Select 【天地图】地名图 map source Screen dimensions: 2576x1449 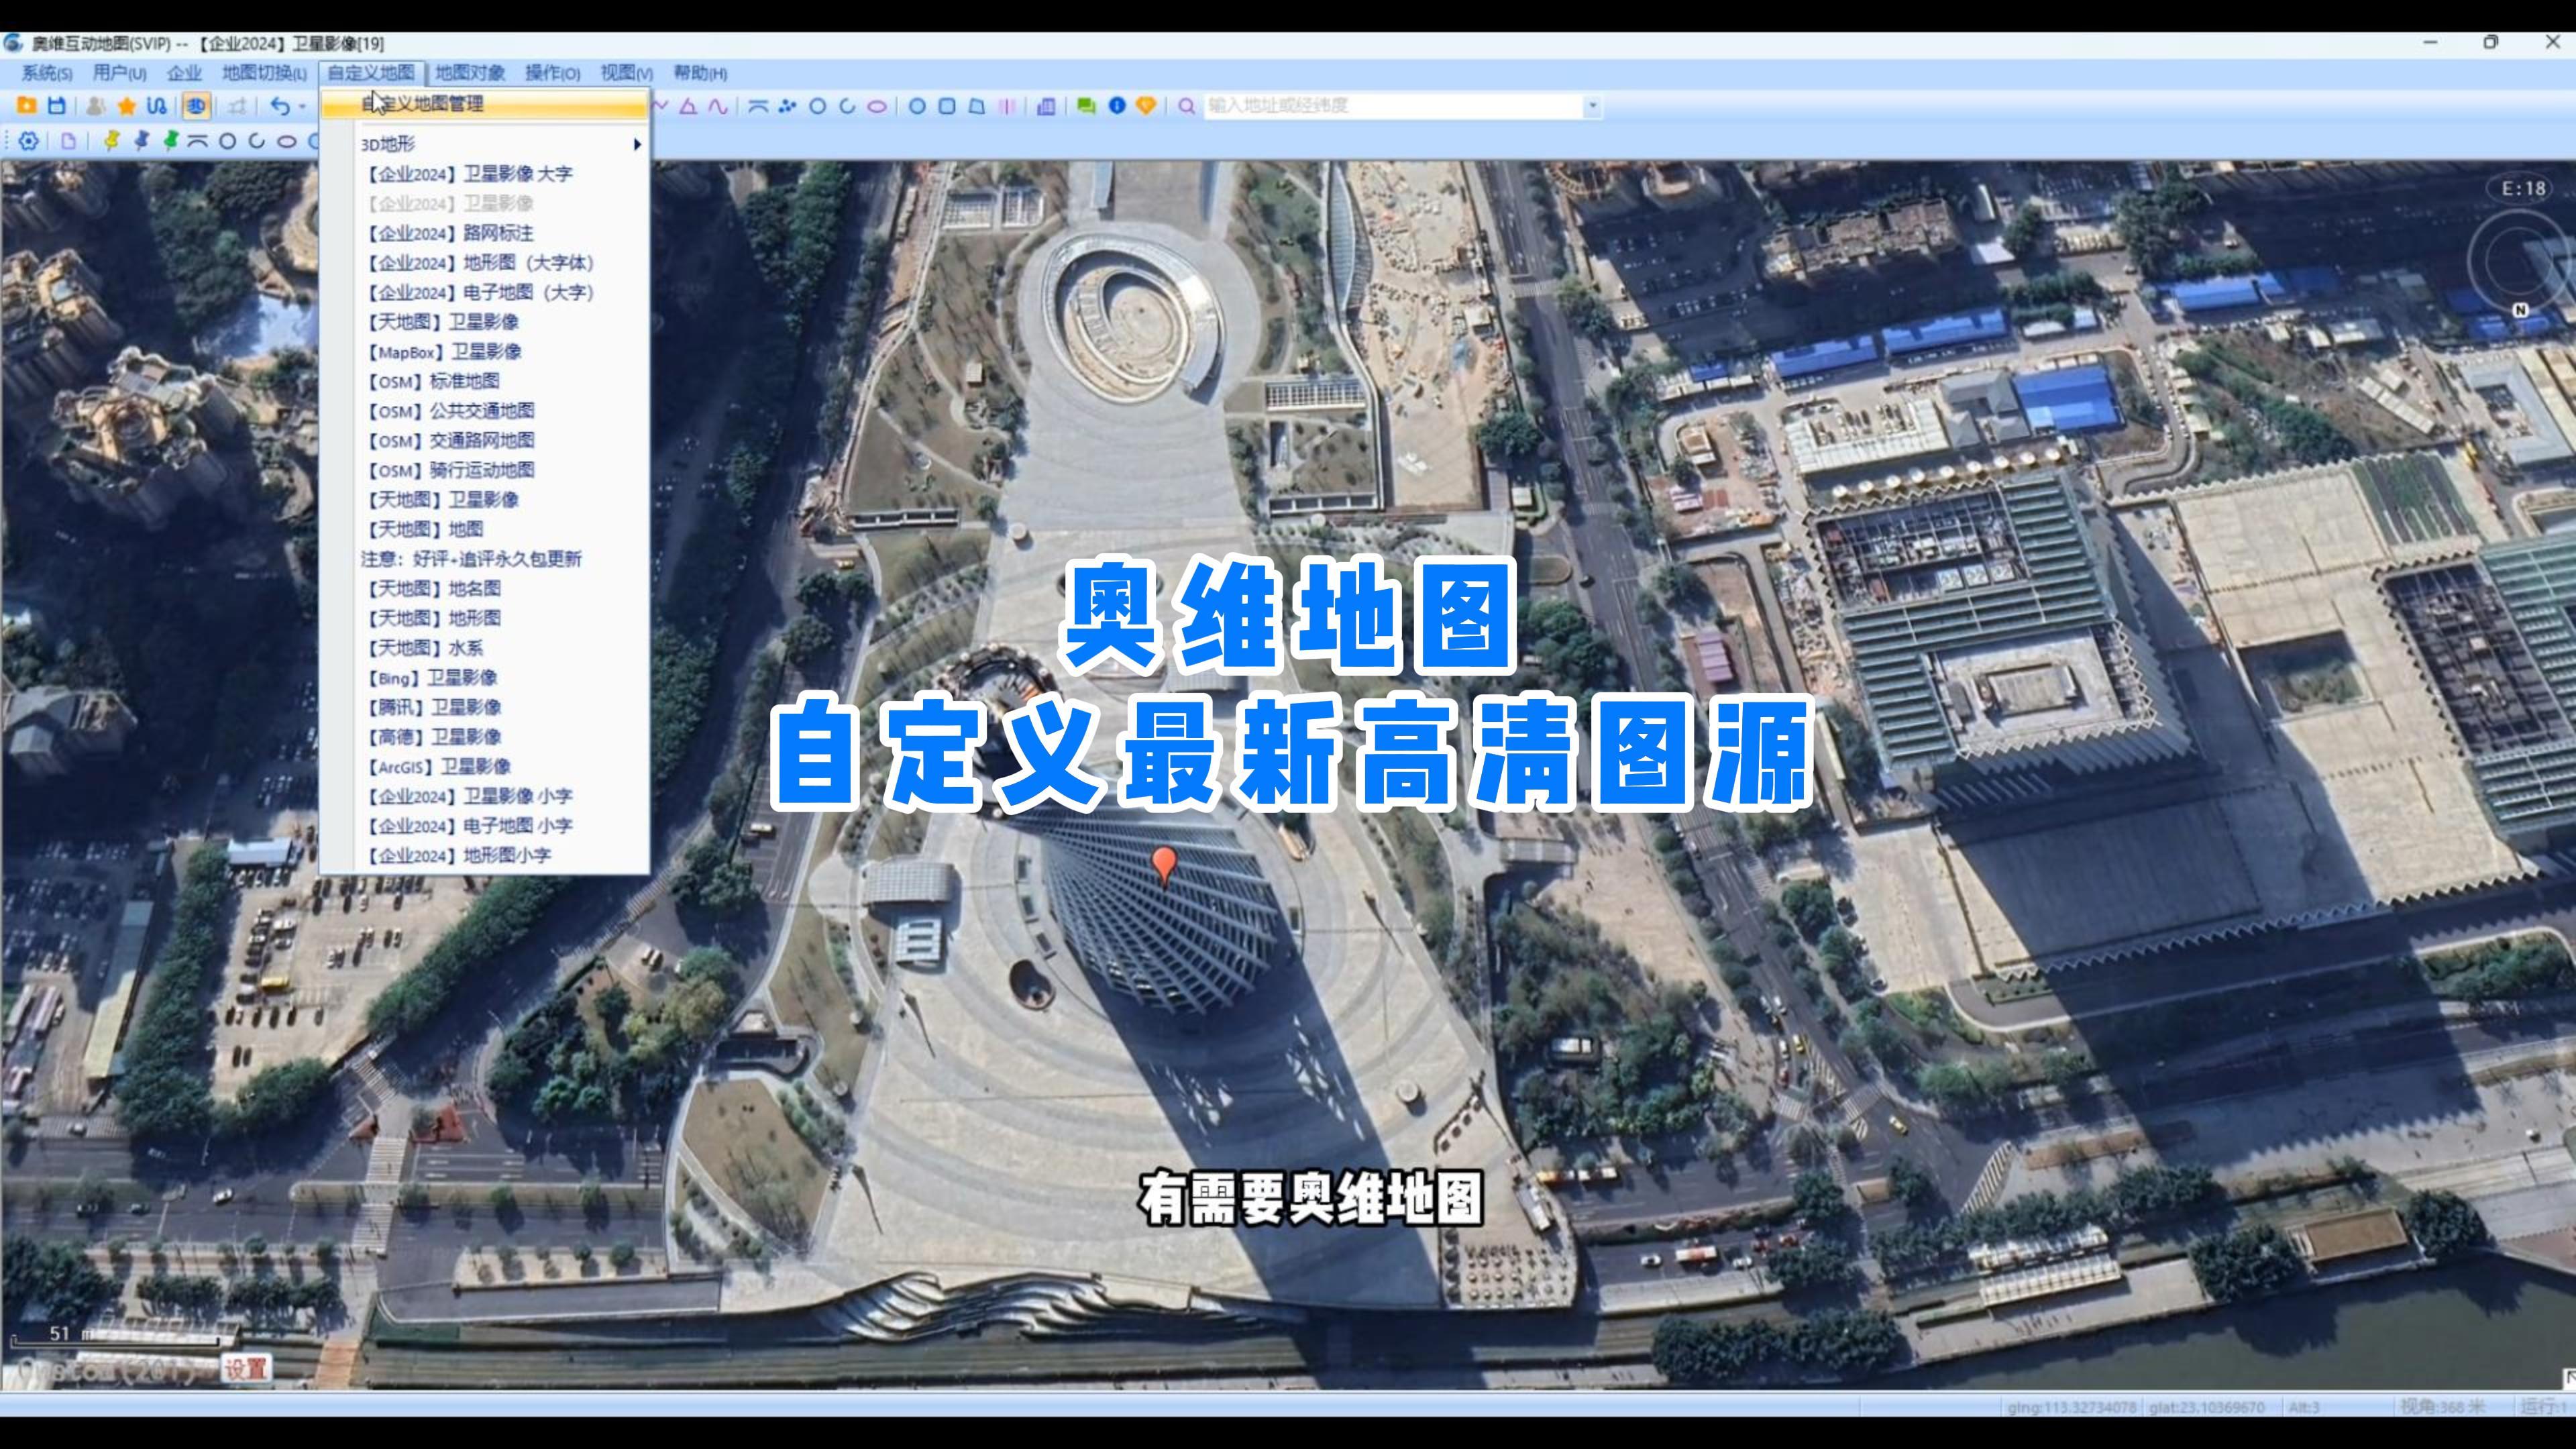pyautogui.click(x=484, y=589)
